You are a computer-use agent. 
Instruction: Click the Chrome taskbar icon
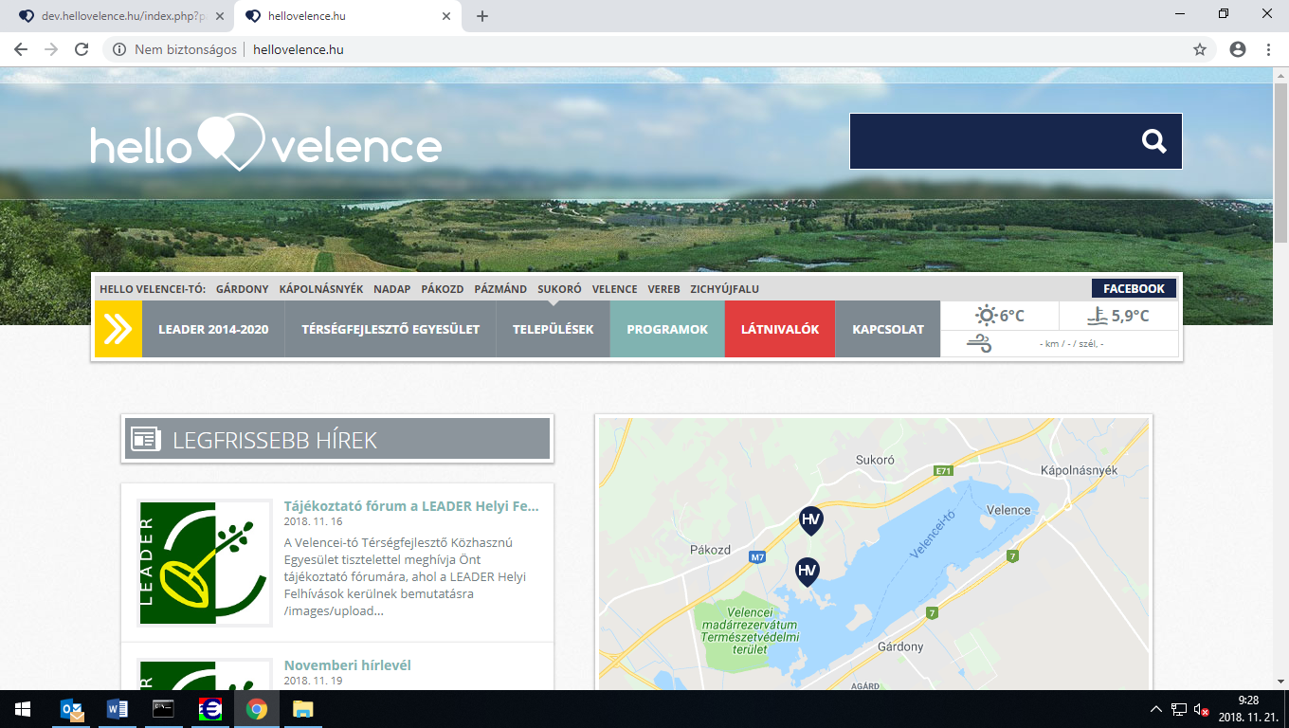pos(257,709)
